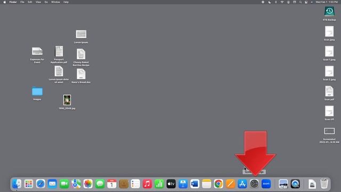Open Numbers from the Dock
This screenshot has height=192, width=341.
[x=159, y=184]
